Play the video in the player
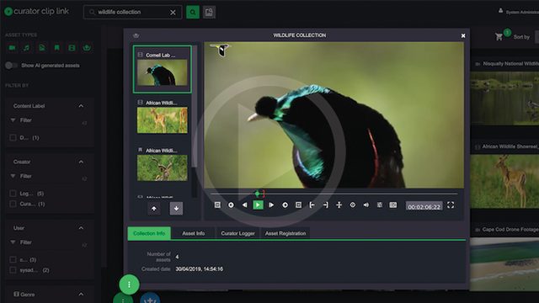539x303 pixels. click(x=258, y=205)
